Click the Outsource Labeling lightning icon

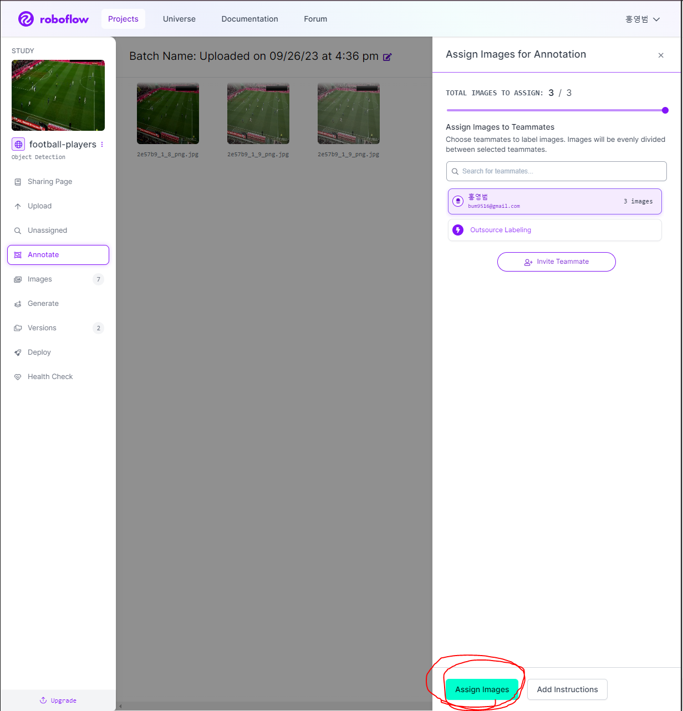coord(458,230)
